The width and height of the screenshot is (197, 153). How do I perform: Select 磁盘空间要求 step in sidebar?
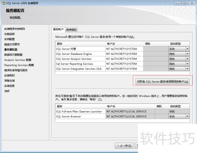(12, 44)
